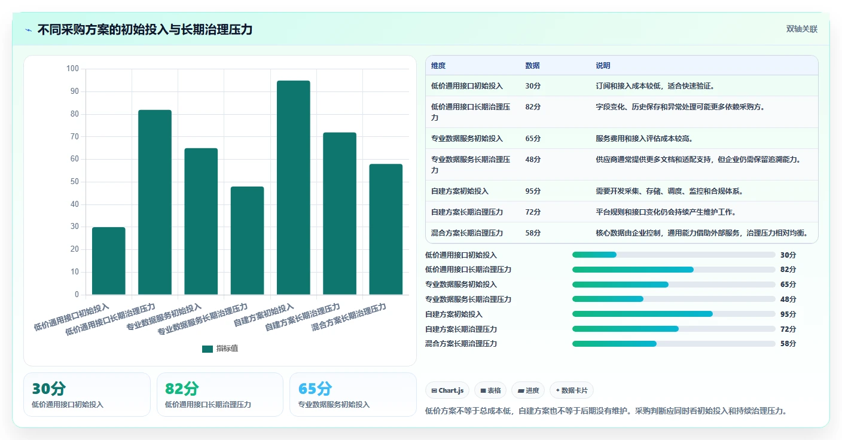Click progress bar for 专业数据服务初始投入
This screenshot has height=440, width=842.
[x=673, y=285]
